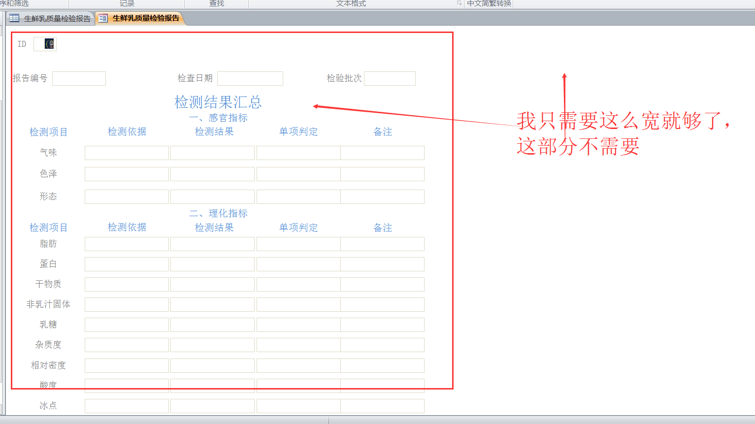Click the 备注 field in 冰点 row

382,406
